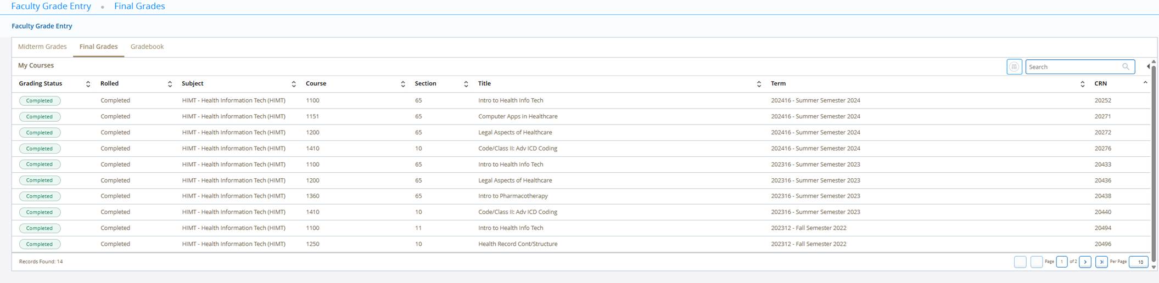The image size is (1159, 283).
Task: Toggle CRN column sort arrow
Action: click(x=1145, y=83)
